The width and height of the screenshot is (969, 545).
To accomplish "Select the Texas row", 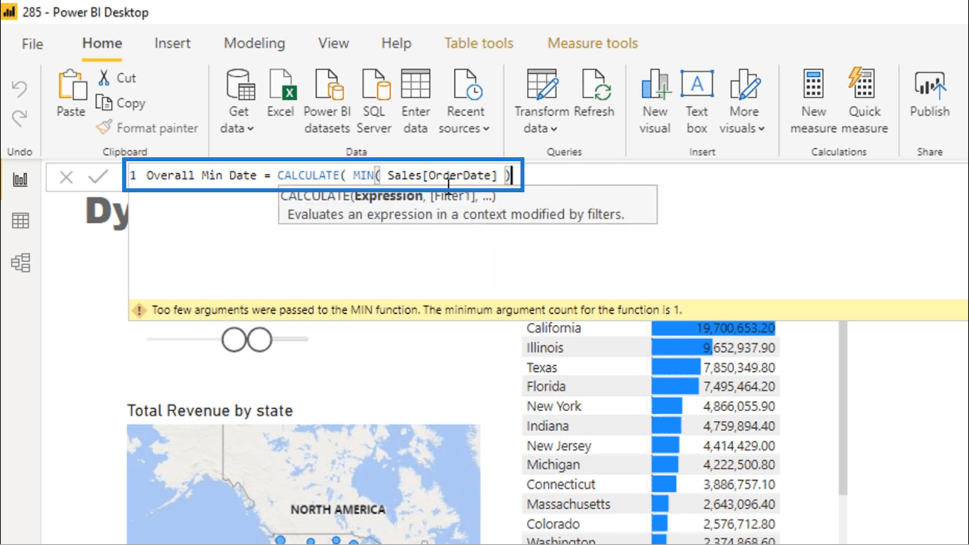I will pos(650,368).
